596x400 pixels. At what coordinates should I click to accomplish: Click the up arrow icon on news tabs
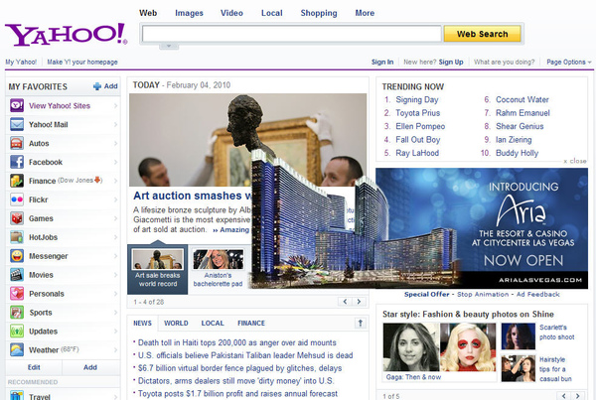[x=361, y=323]
